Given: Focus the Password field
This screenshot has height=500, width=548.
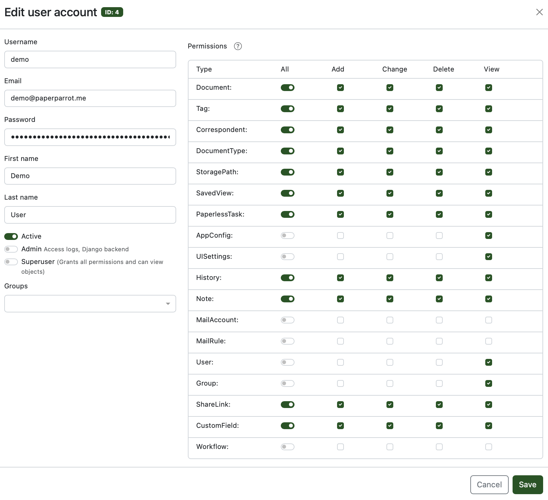Looking at the screenshot, I should pyautogui.click(x=90, y=137).
